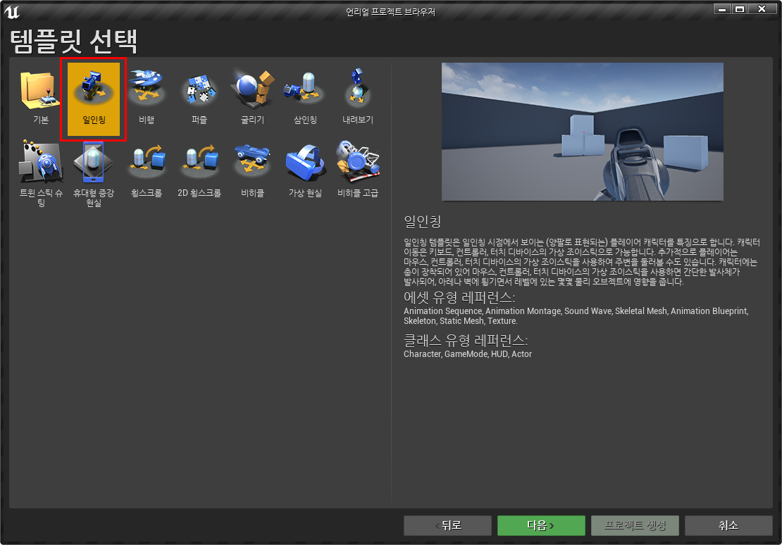Viewport: 782px width, 545px height.
Task: Click the 에셋 유형 레퍼런스 heading
Action: tap(459, 298)
